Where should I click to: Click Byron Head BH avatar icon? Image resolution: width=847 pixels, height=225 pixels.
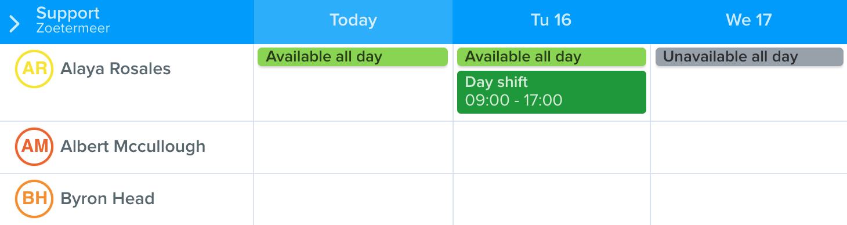click(x=34, y=199)
